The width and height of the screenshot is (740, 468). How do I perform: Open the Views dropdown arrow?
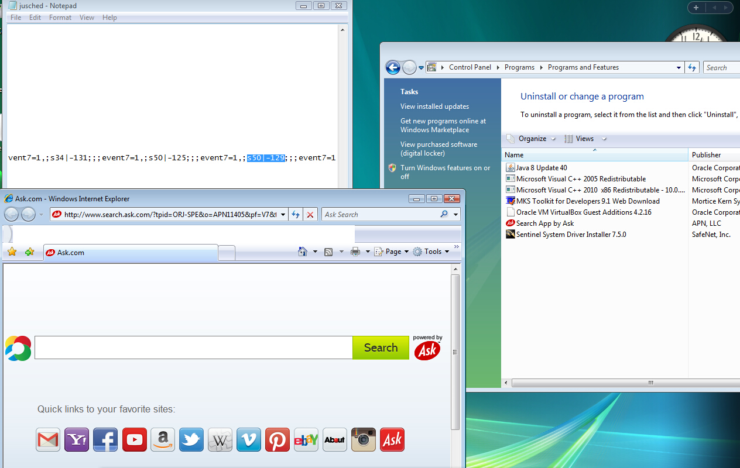(x=604, y=139)
